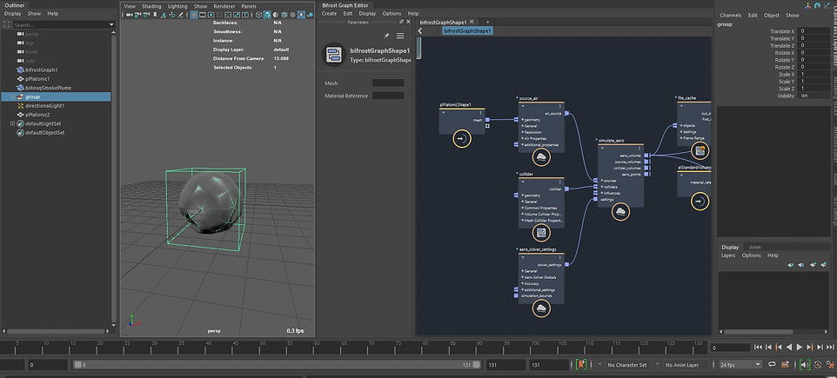This screenshot has height=378, width=837.
Task: Toggle the resolution gate icon in viewport
Action: [x=211, y=15]
